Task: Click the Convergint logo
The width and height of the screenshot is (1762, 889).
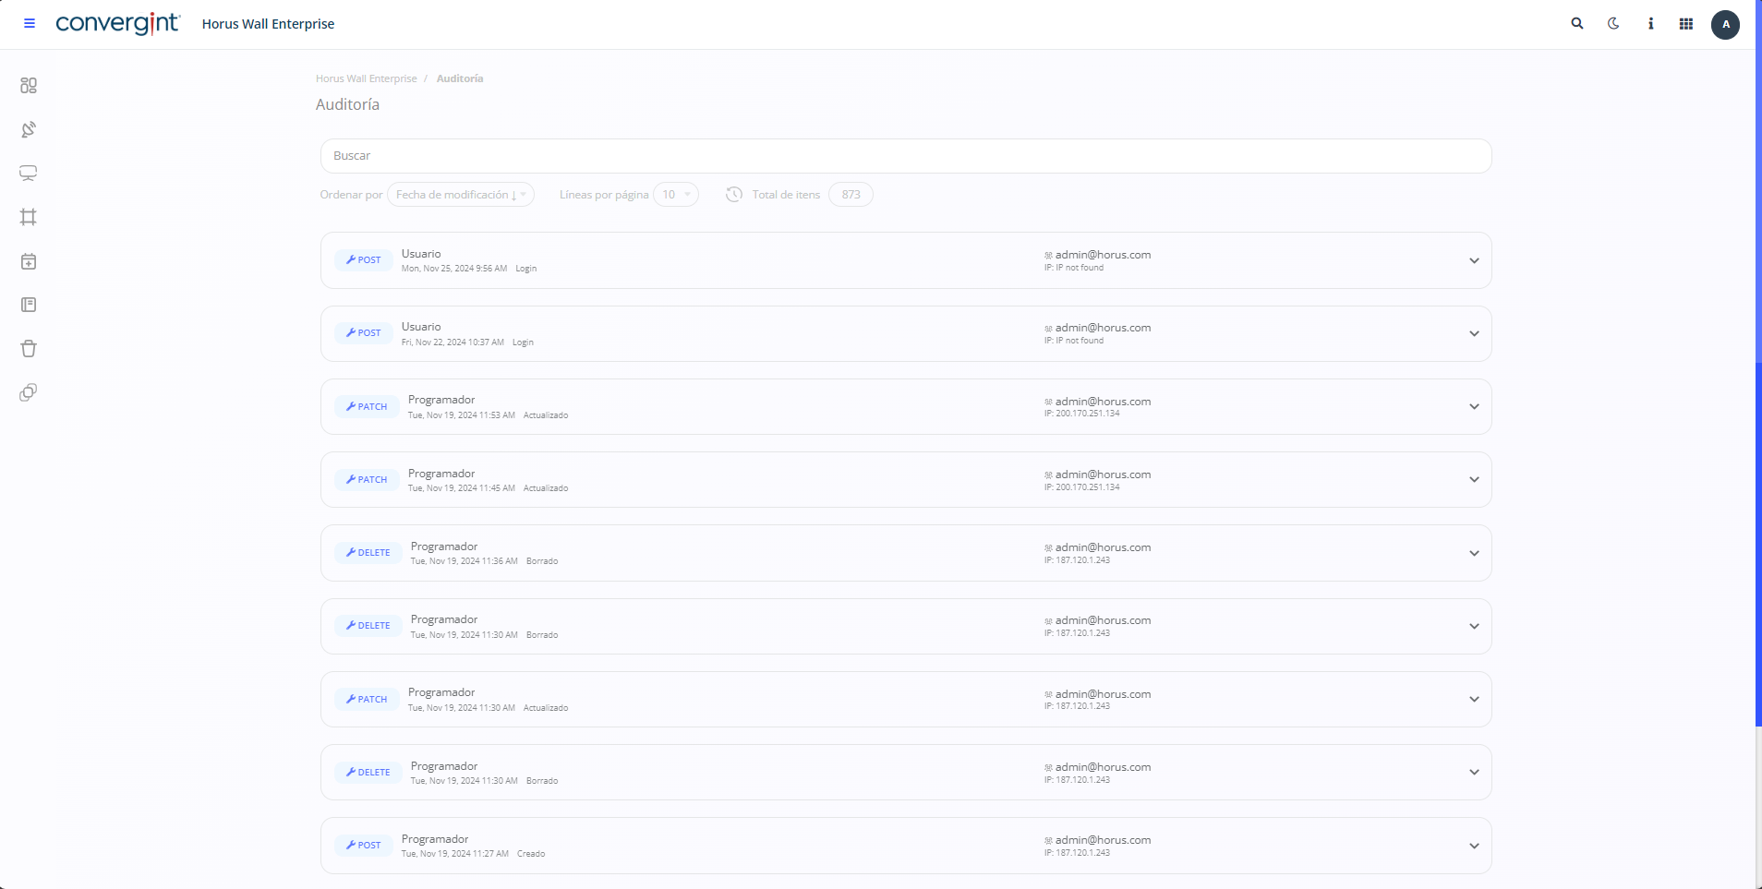Action: 117,24
